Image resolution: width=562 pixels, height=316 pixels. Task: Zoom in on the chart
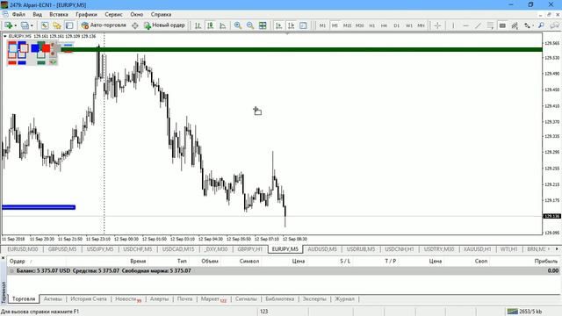[x=238, y=25]
